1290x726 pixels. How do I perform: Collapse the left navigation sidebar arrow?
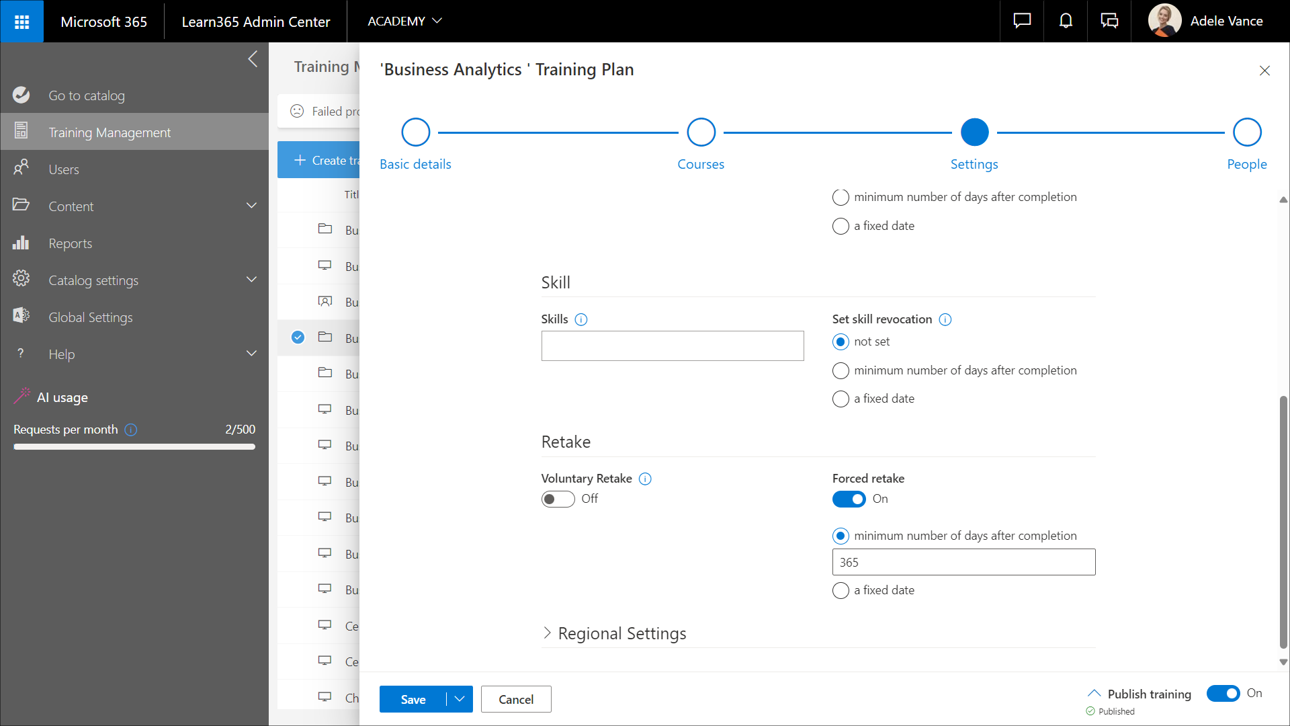253,59
